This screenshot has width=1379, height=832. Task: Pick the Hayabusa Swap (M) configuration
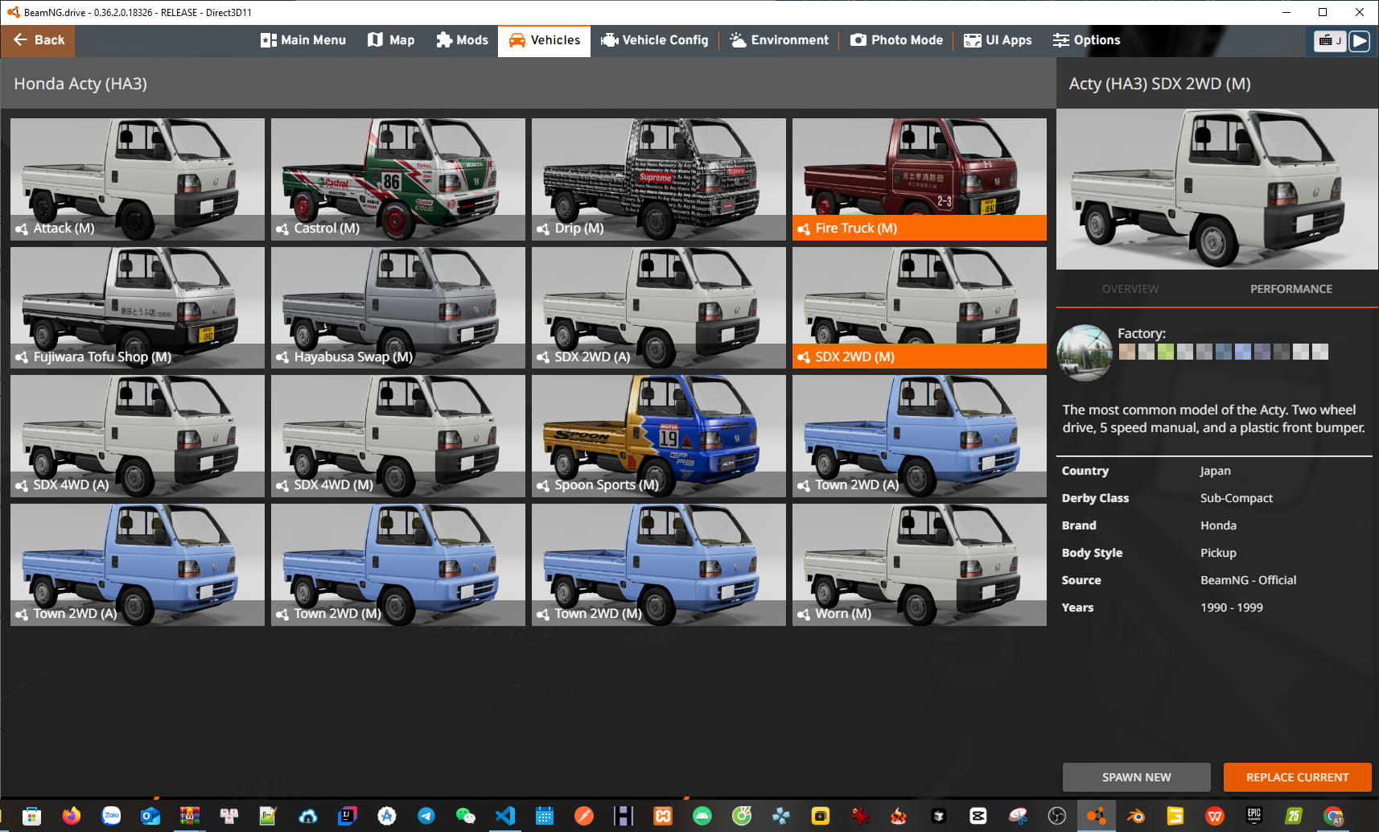[398, 307]
